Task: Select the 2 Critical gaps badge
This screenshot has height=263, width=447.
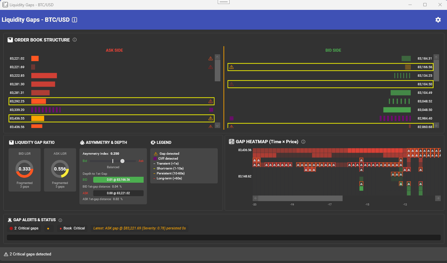Action: (24, 228)
